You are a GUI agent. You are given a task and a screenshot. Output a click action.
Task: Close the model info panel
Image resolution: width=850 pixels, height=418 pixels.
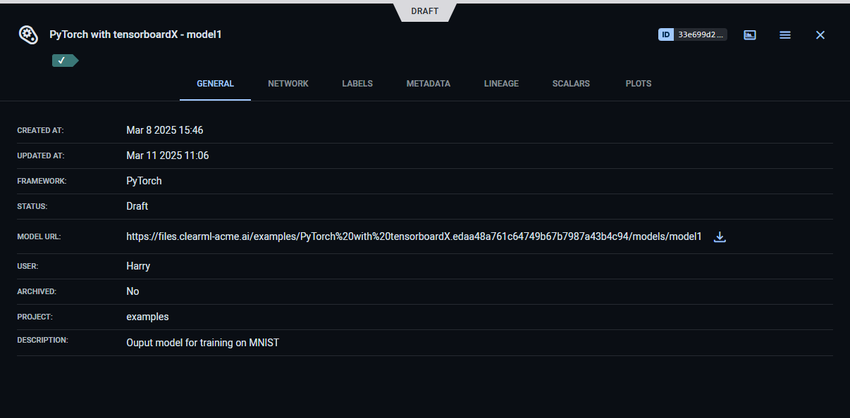point(820,34)
